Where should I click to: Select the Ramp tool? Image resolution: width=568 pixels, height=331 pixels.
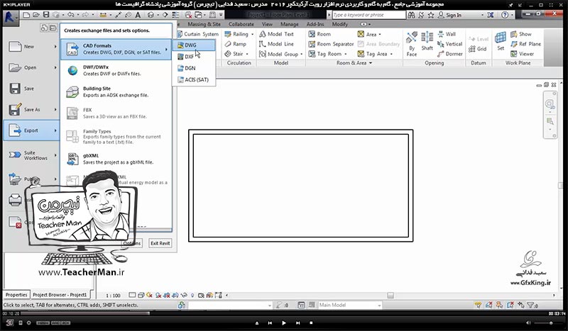pyautogui.click(x=236, y=44)
